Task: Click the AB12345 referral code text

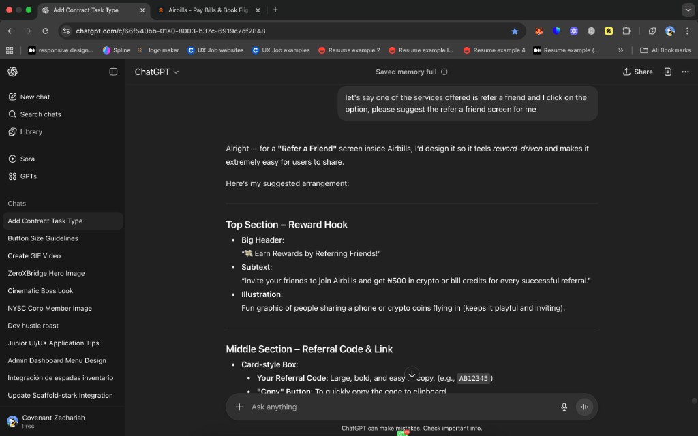Action: pos(473,378)
